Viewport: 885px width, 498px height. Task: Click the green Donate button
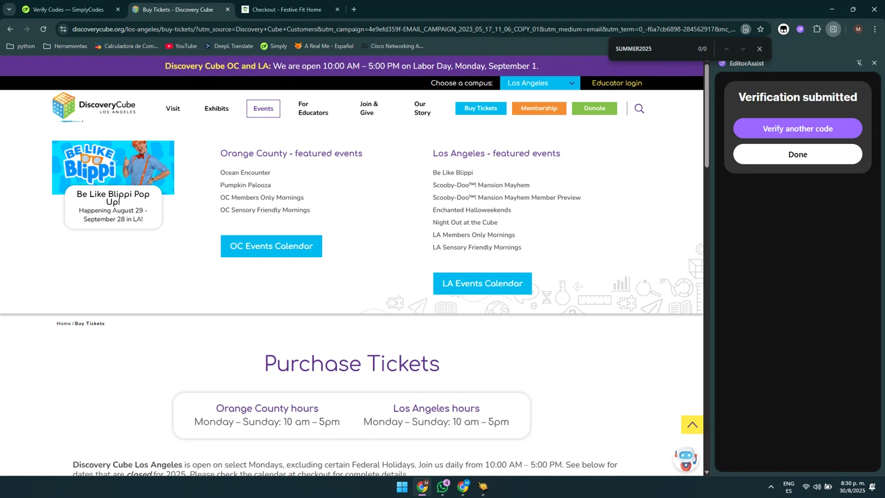click(x=595, y=108)
